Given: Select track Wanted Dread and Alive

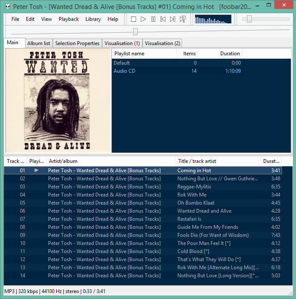Looking at the screenshot, I should click(x=142, y=211).
